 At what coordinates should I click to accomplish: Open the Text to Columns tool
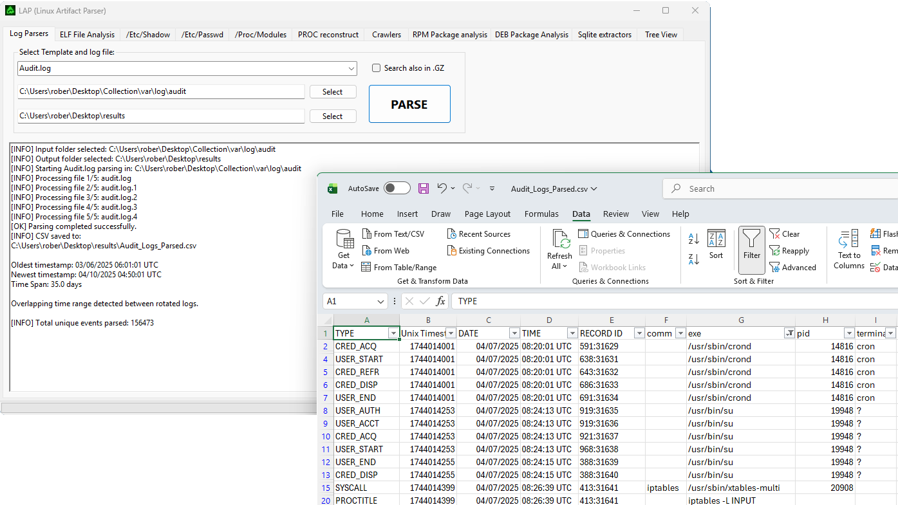click(849, 241)
